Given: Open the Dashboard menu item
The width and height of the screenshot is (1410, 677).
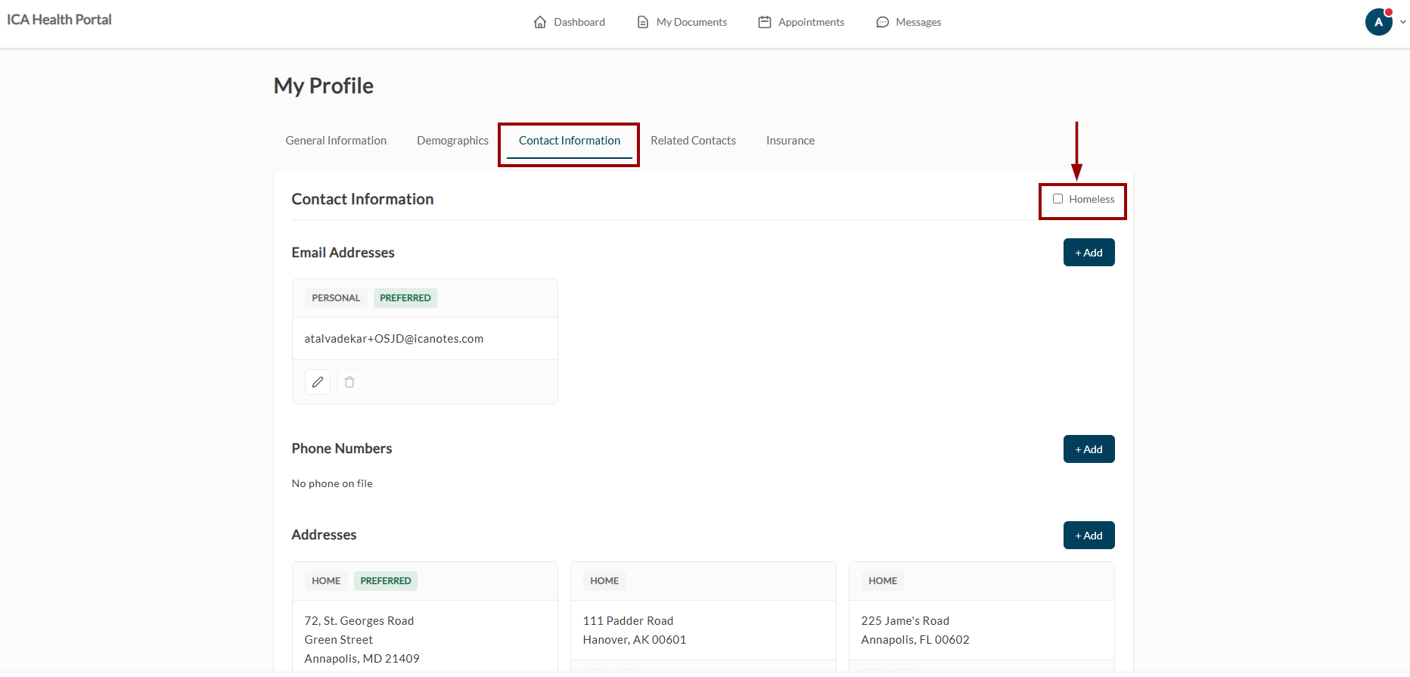Looking at the screenshot, I should [x=570, y=22].
